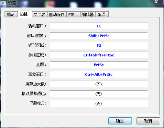Click the 滚动窗口 hotkey field Ctrl+Alt+PrtSc

click(x=99, y=74)
